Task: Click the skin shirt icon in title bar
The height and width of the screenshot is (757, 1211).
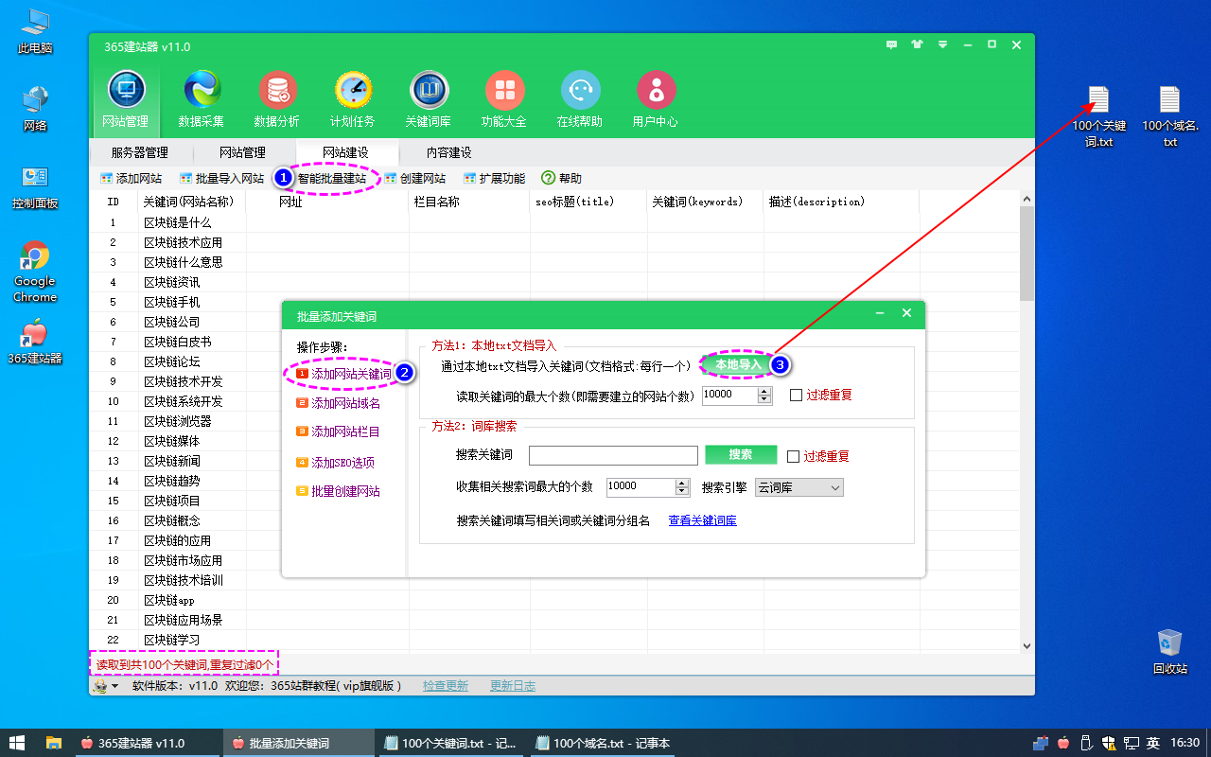Action: pos(917,44)
